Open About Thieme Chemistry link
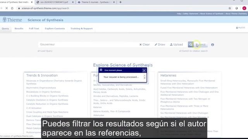The height and width of the screenshot is (139, 248). pos(236,14)
